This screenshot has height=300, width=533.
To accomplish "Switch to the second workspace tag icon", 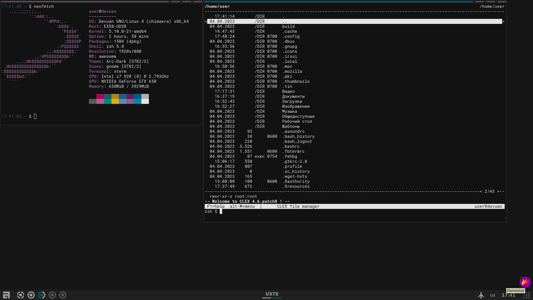I will (31, 295).
